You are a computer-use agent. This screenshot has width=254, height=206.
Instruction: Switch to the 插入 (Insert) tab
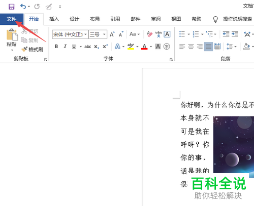(x=54, y=19)
